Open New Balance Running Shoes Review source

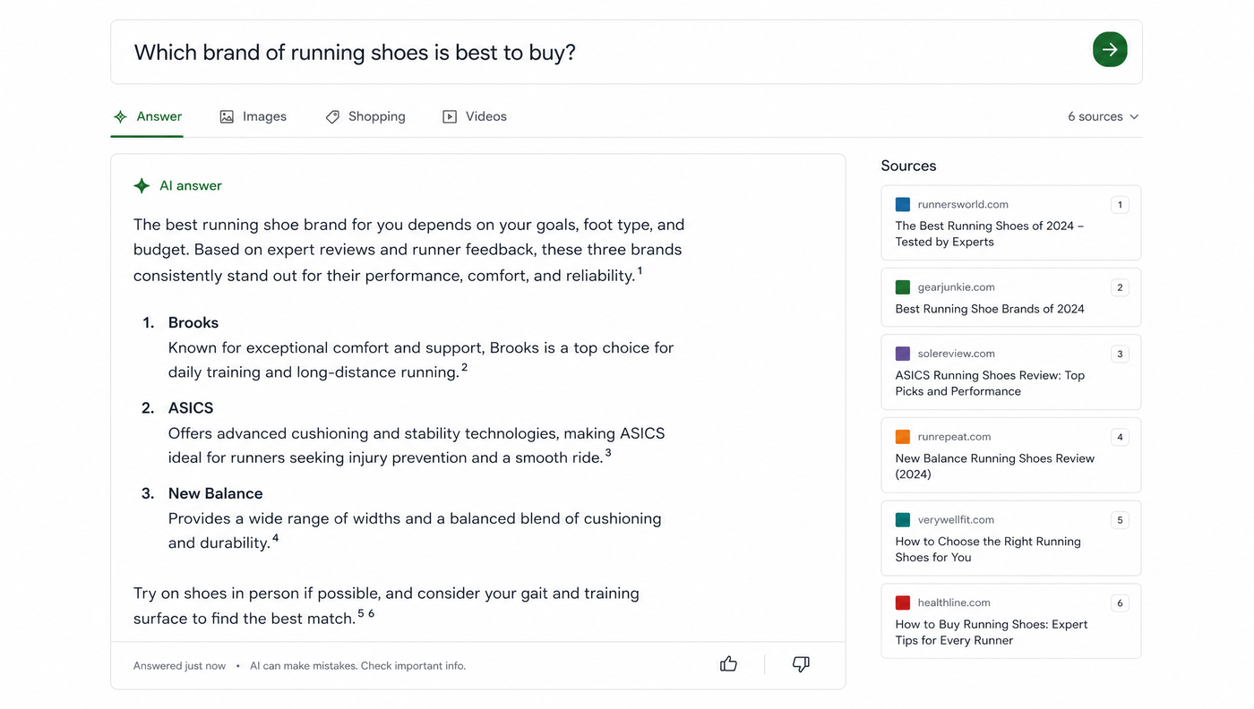point(1010,455)
